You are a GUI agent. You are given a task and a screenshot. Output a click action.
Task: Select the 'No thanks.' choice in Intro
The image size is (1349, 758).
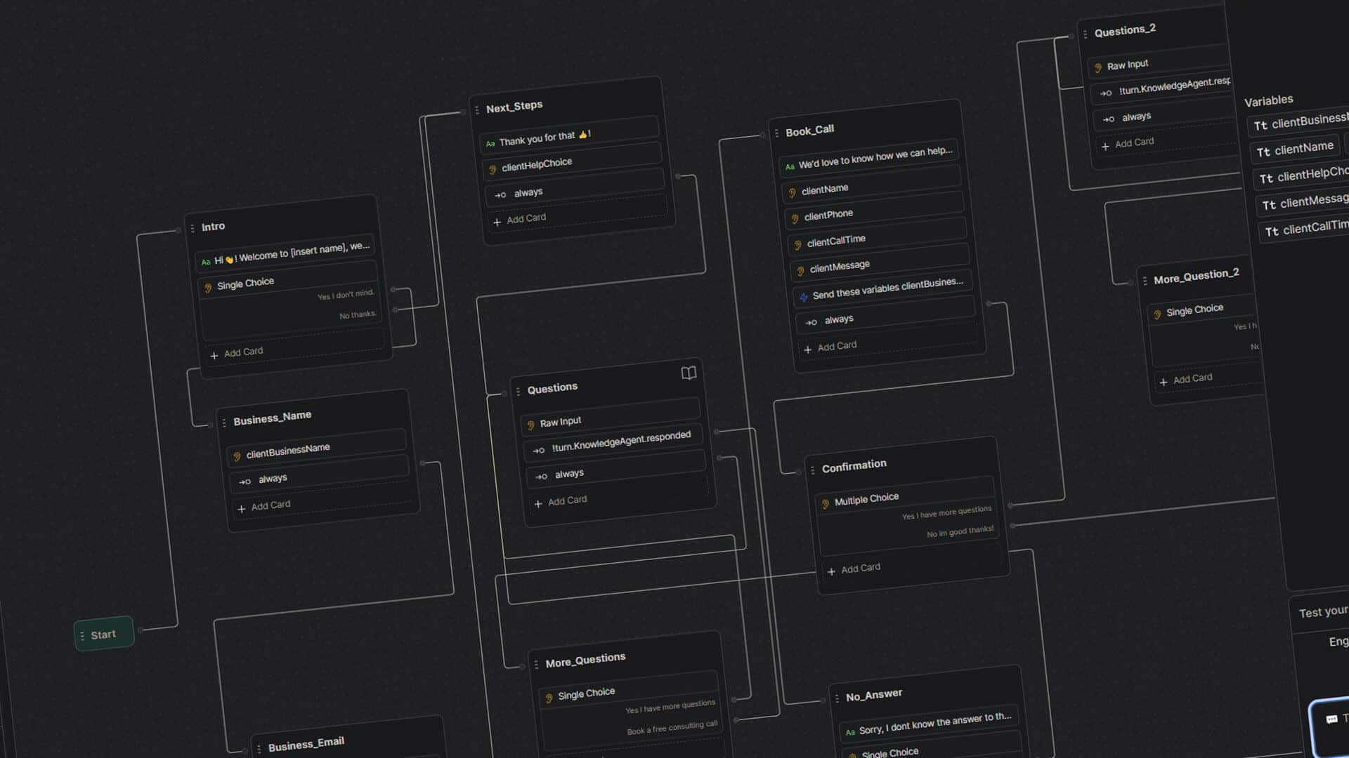(357, 314)
